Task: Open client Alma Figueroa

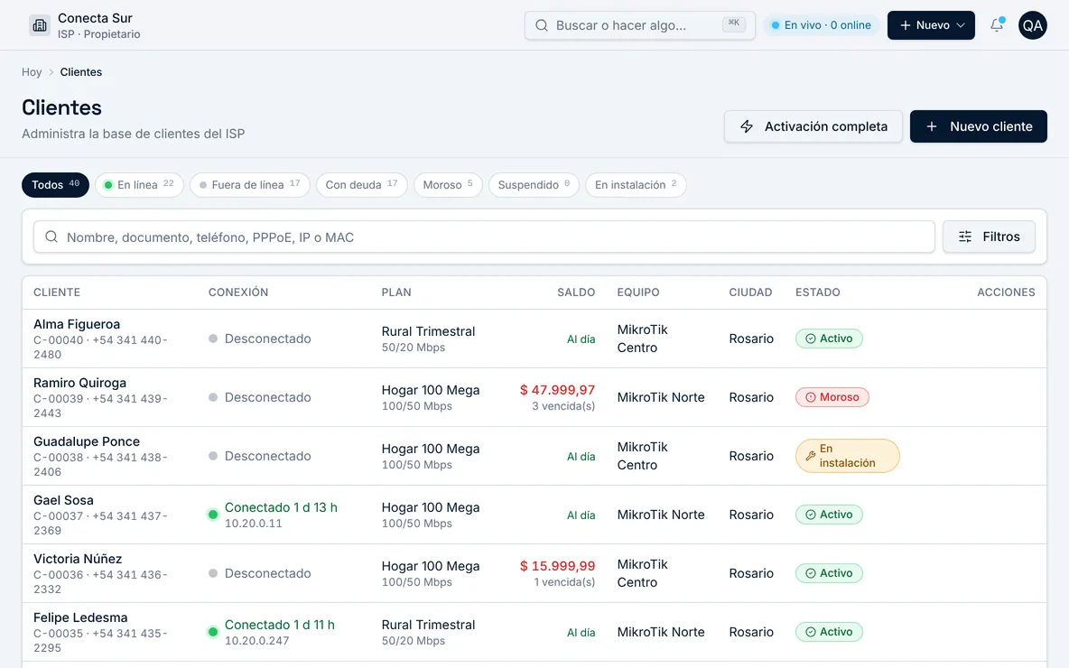Action: pyautogui.click(x=77, y=324)
